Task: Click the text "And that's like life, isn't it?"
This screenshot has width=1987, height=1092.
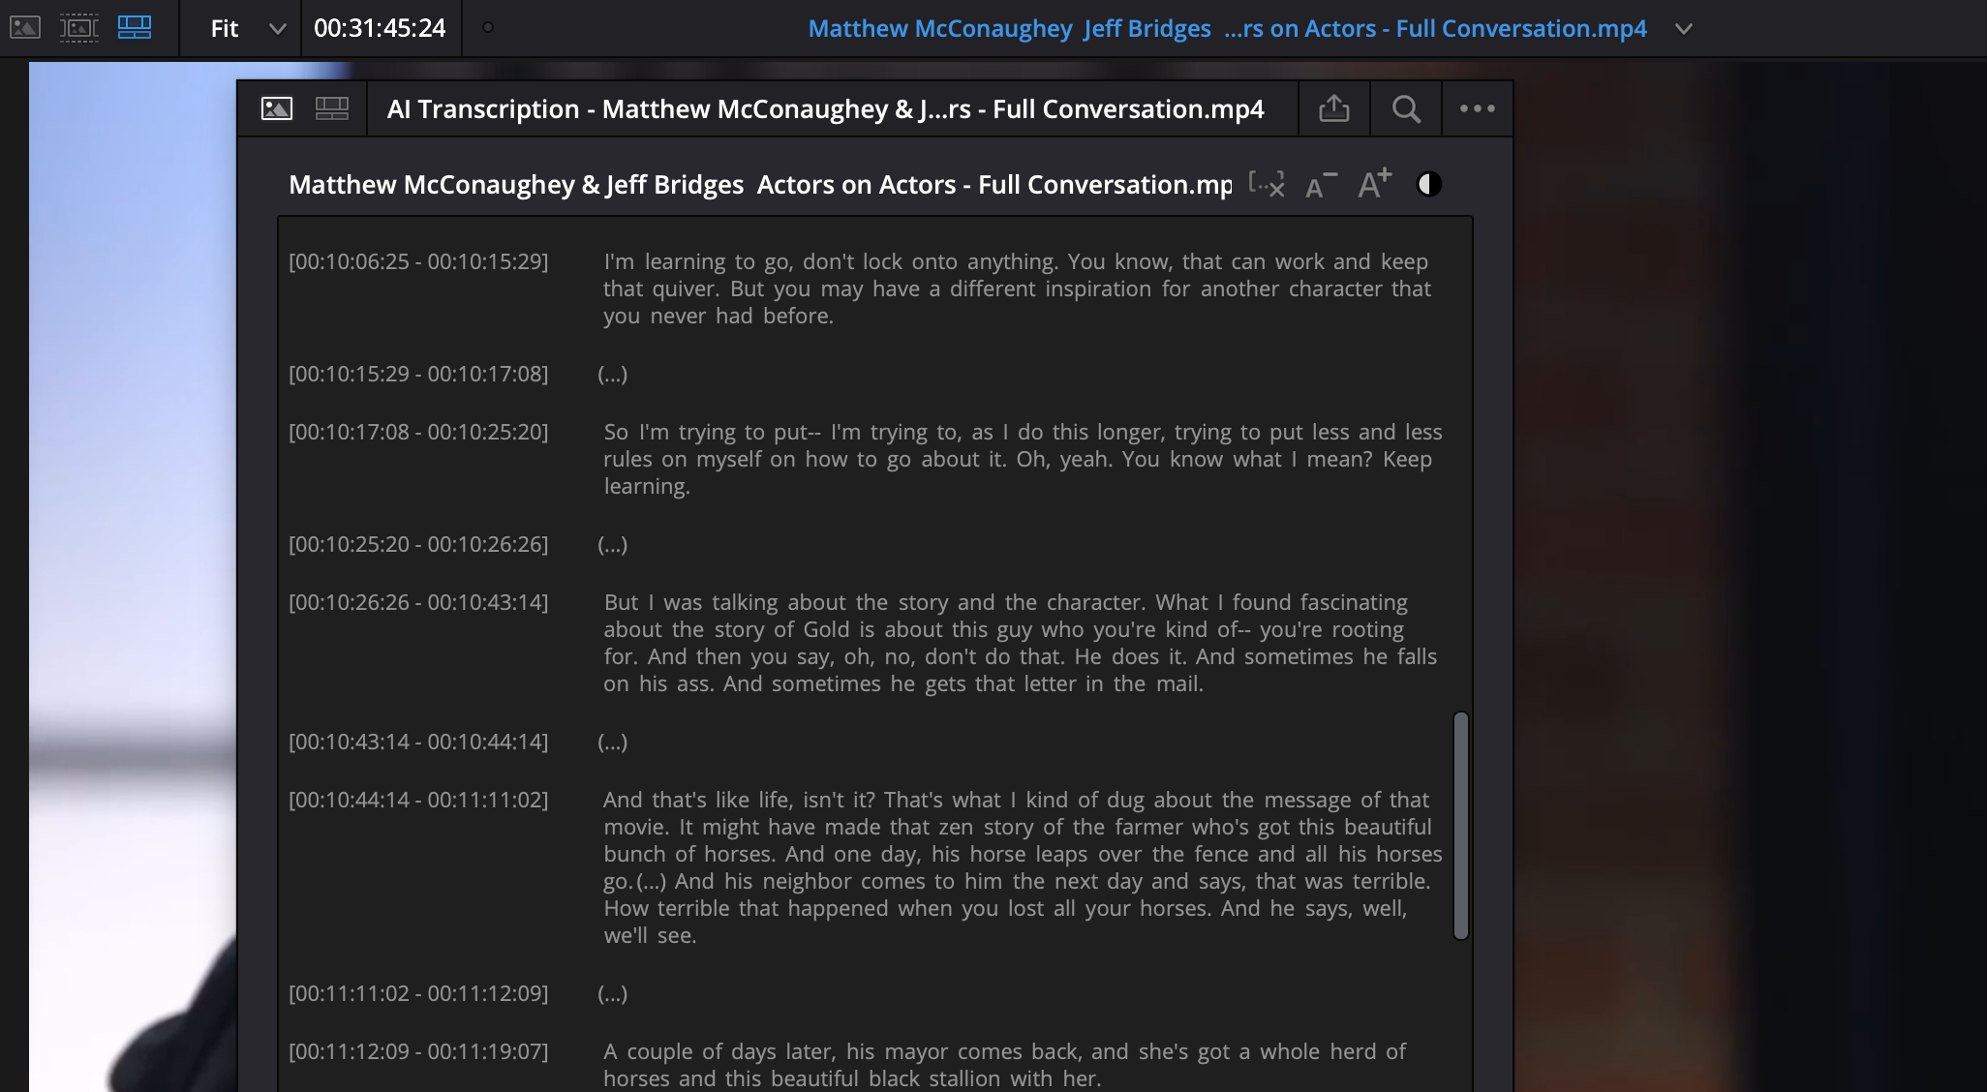Action: 740,800
